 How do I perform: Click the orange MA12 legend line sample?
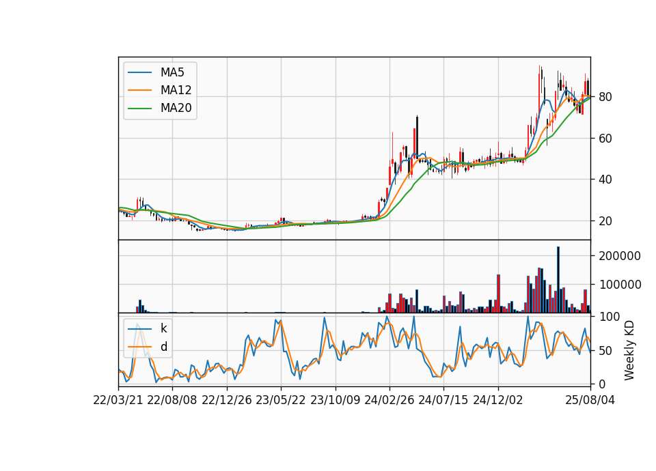[x=139, y=90]
